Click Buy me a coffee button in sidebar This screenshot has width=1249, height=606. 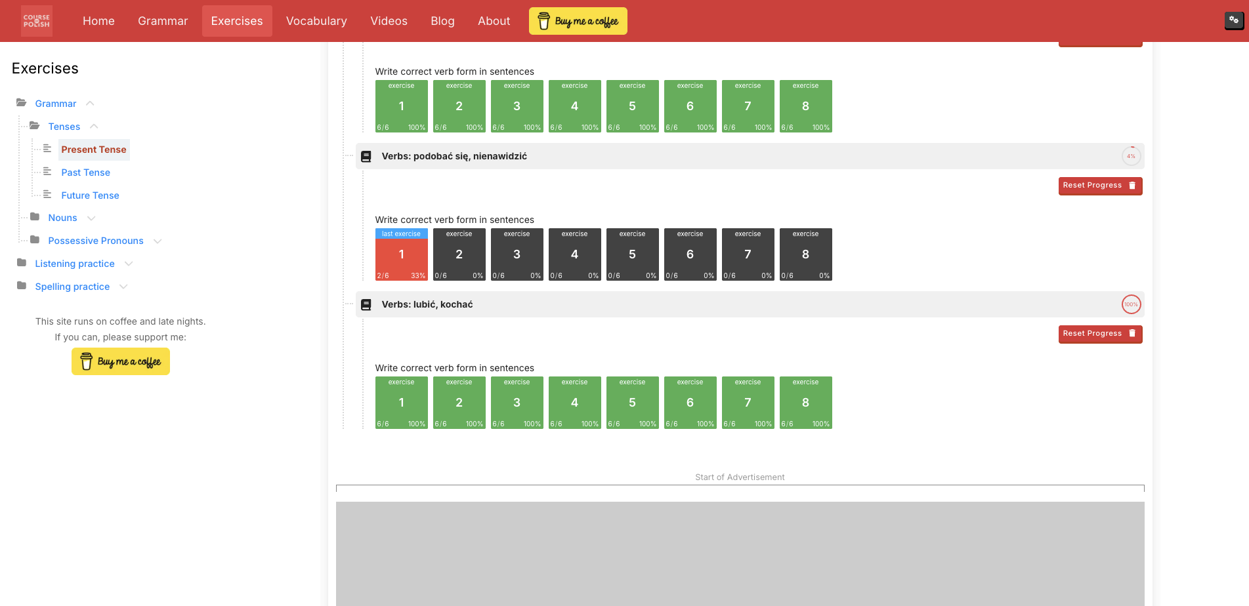[121, 361]
